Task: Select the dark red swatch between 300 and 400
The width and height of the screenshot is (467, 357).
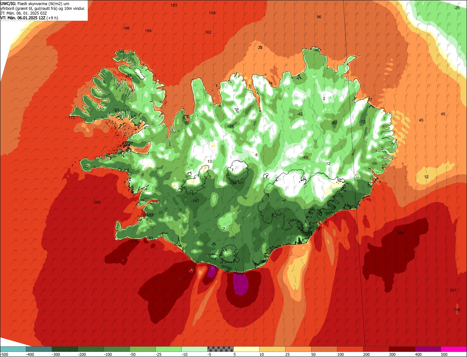Action: (x=402, y=349)
